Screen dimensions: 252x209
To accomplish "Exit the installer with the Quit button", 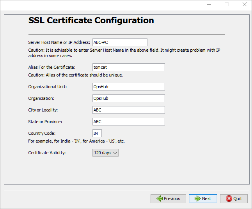I will (x=234, y=199).
